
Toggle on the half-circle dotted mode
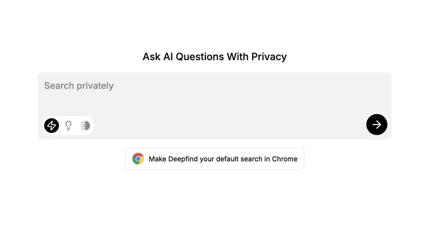pos(85,126)
